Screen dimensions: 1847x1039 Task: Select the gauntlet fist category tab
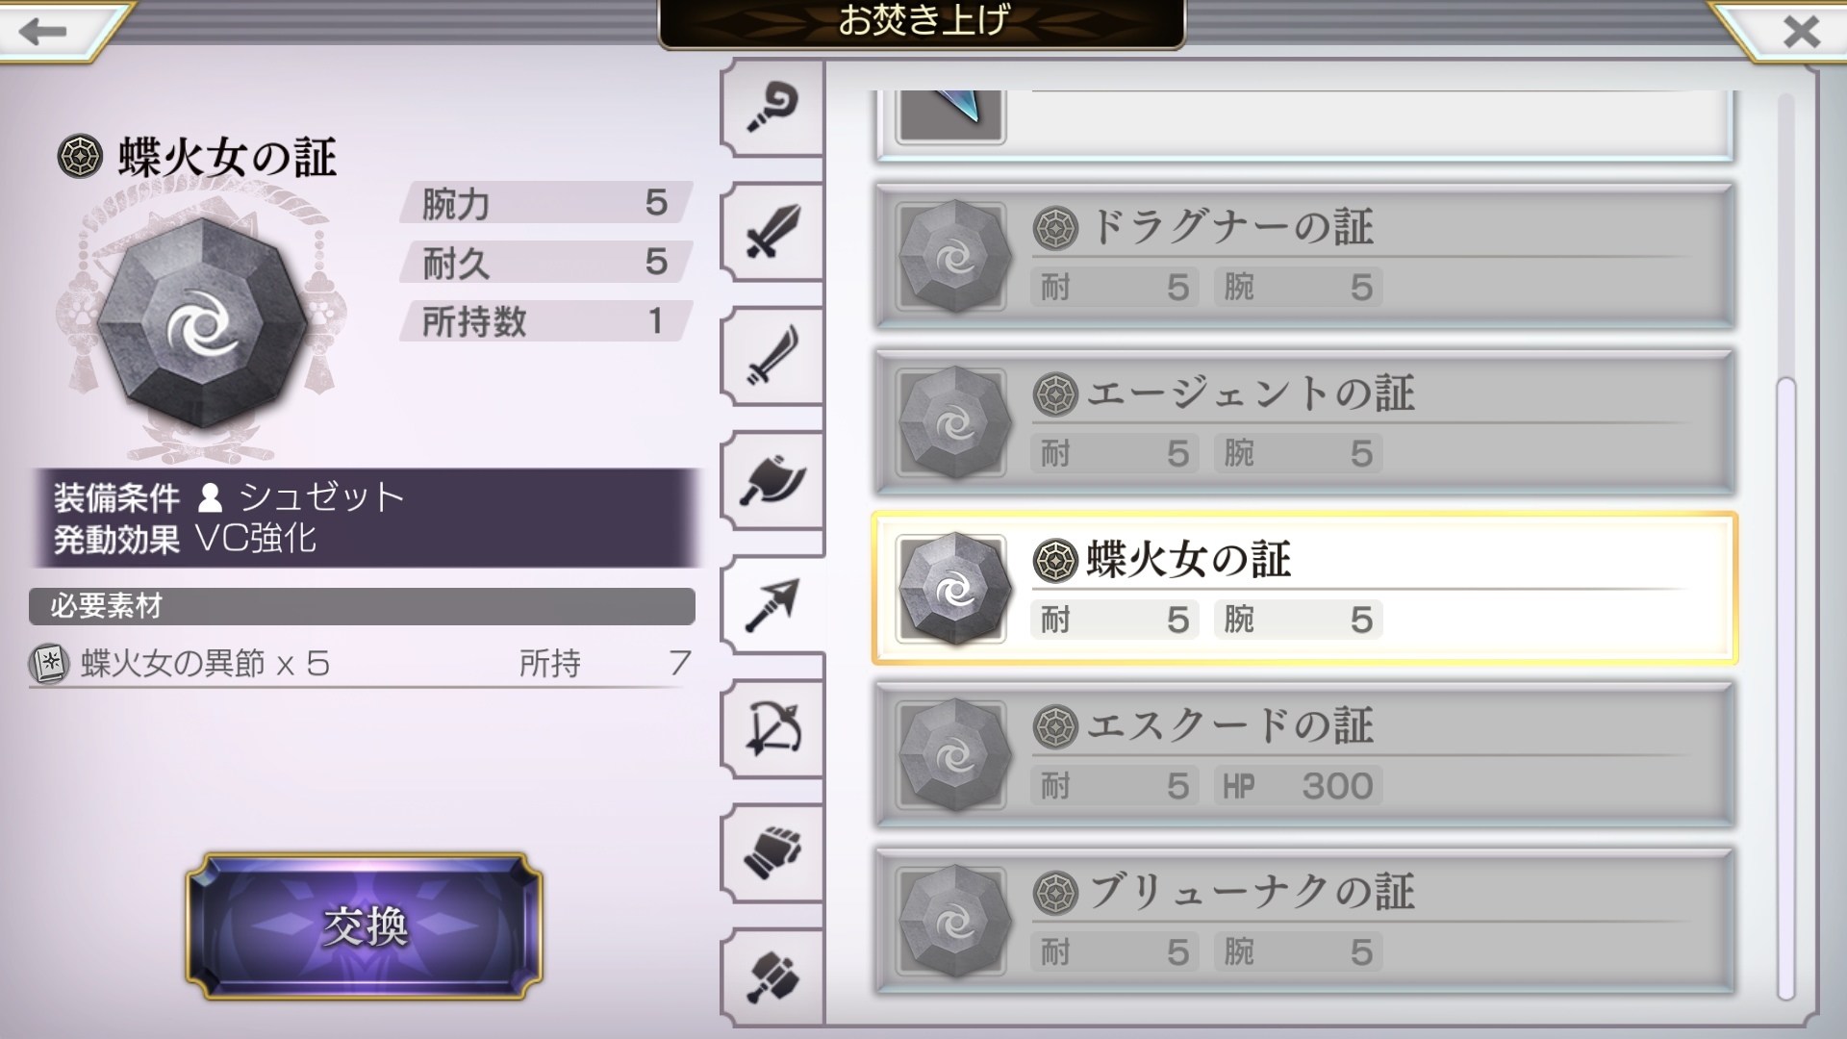[772, 853]
